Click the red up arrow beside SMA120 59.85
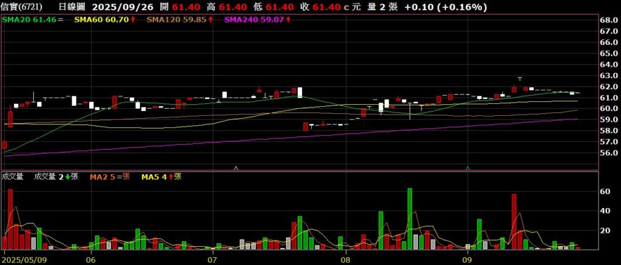The height and width of the screenshot is (265, 621). click(210, 20)
